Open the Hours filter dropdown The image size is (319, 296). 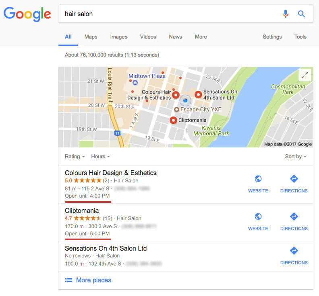[x=101, y=156]
